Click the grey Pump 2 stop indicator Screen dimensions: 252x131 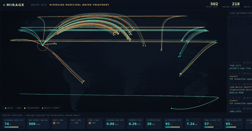click(x=72, y=123)
